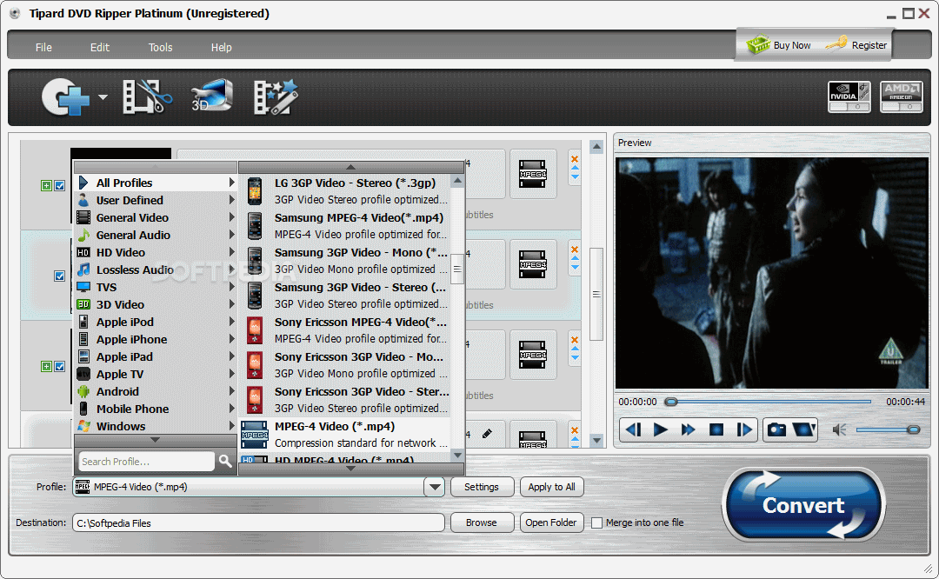Mute the preview volume
This screenshot has width=939, height=579.
pyautogui.click(x=839, y=429)
